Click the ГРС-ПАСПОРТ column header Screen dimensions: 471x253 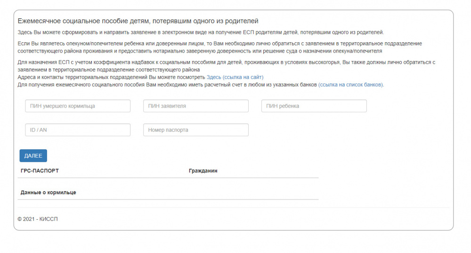click(40, 171)
